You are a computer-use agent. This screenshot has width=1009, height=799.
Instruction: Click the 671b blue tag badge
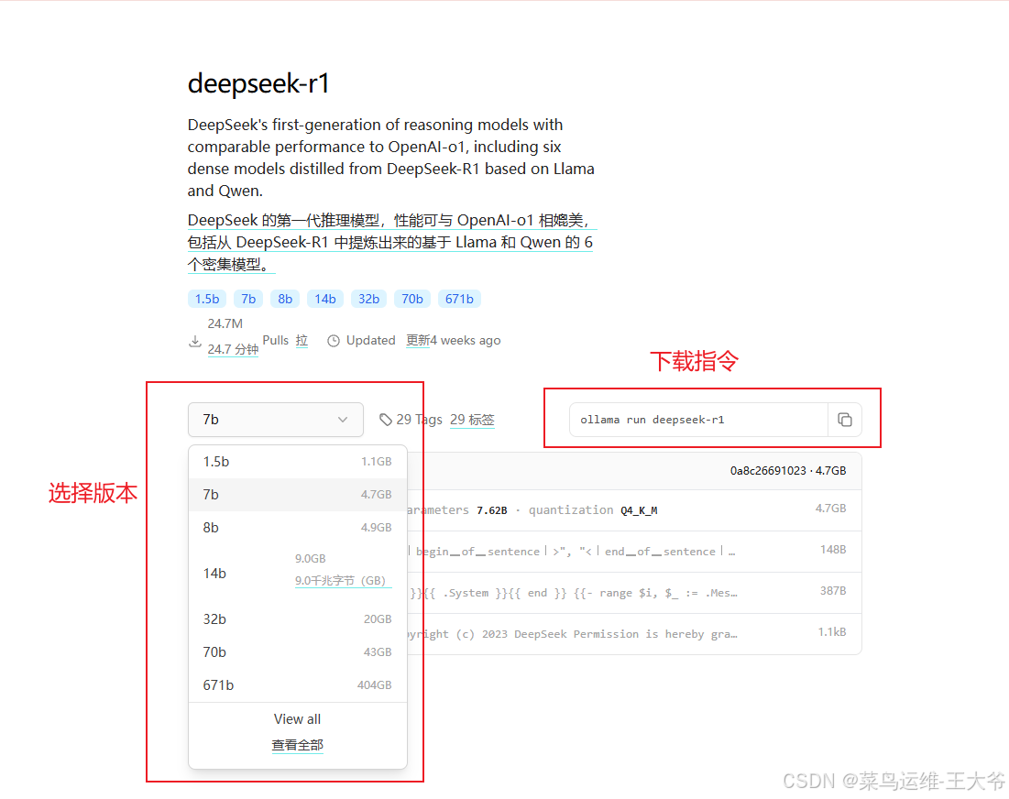coord(459,299)
